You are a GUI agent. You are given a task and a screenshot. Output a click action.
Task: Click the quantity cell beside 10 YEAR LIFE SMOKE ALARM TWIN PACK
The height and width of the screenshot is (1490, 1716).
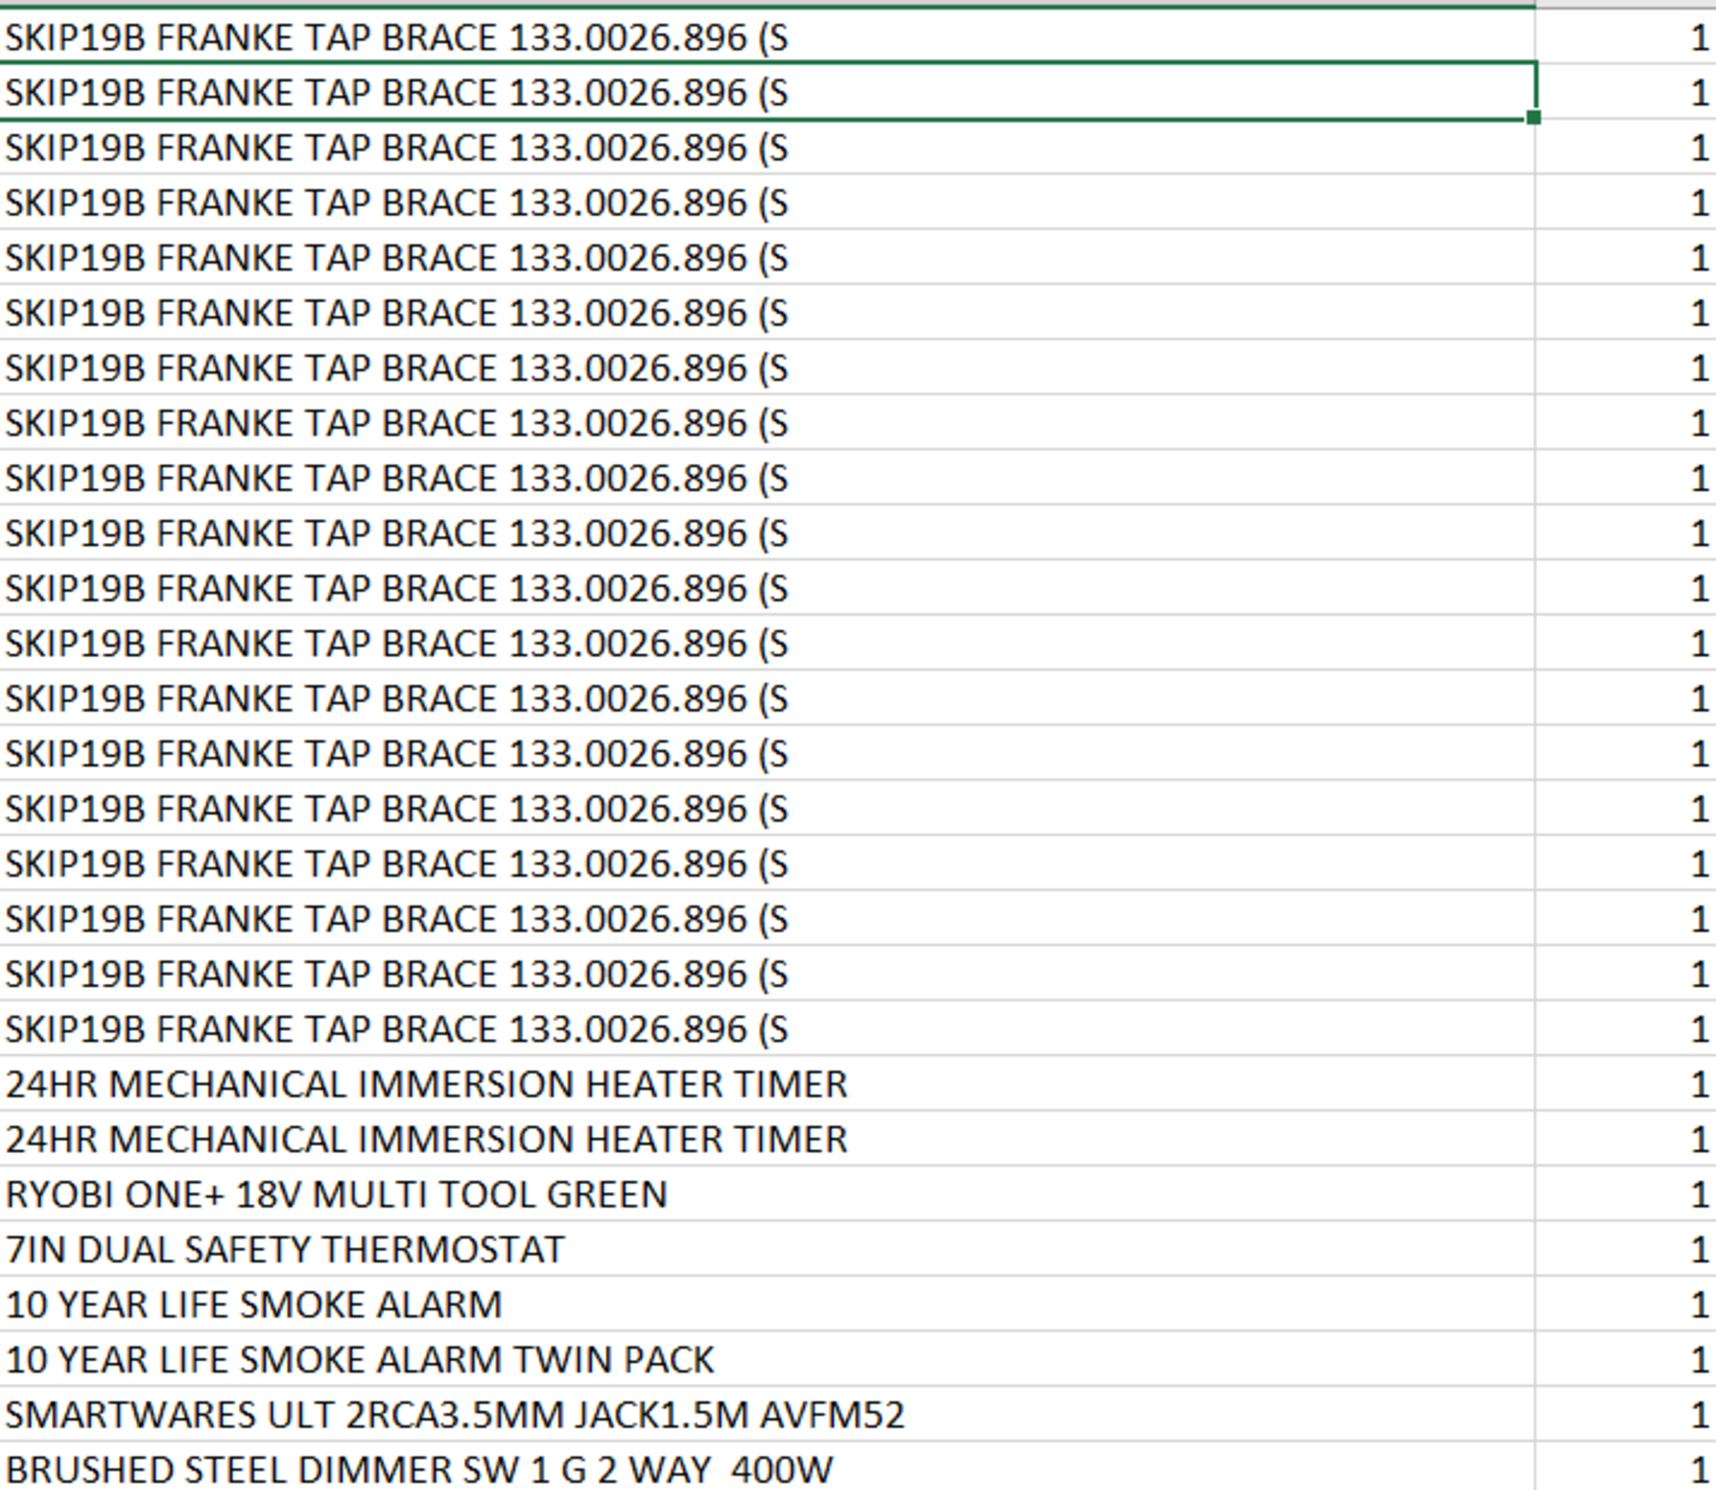[x=1626, y=1359]
